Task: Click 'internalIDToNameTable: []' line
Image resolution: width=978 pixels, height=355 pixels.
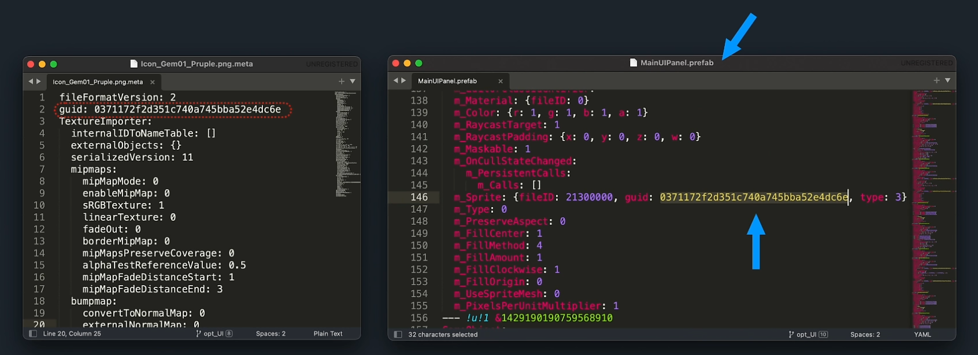Action: [143, 134]
